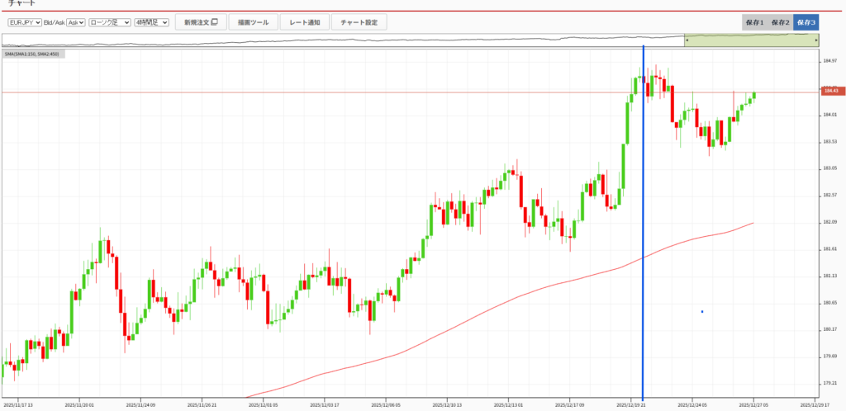Expand the Bid/Ask selector showing Ask
Screen dimensions: 846x411
pyautogui.click(x=75, y=22)
